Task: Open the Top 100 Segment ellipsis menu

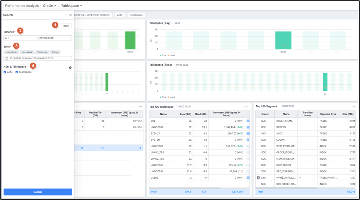Action: click(x=353, y=106)
